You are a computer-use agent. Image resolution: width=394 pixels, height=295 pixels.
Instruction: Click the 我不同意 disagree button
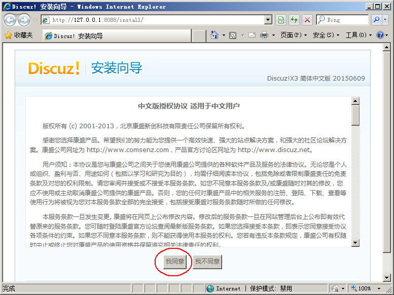pyautogui.click(x=207, y=262)
